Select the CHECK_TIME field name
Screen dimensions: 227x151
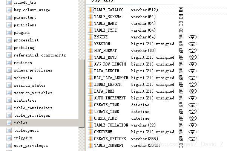pyautogui.click(x=105, y=118)
